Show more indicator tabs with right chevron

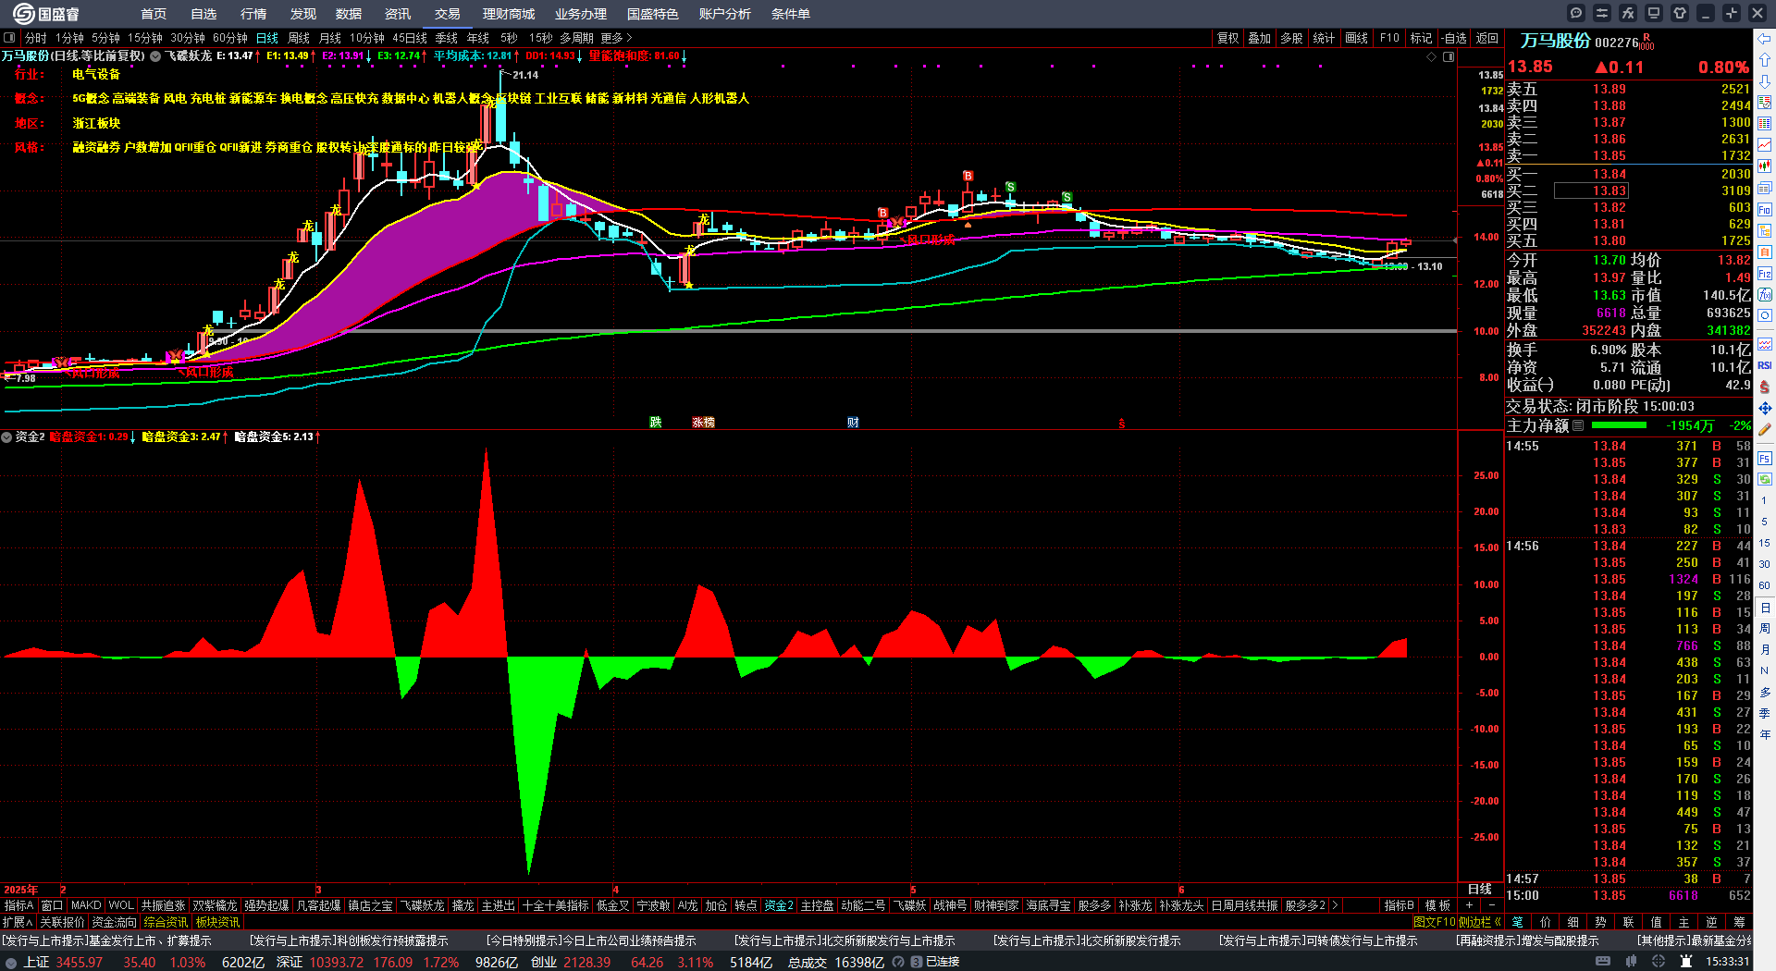[x=1334, y=905]
